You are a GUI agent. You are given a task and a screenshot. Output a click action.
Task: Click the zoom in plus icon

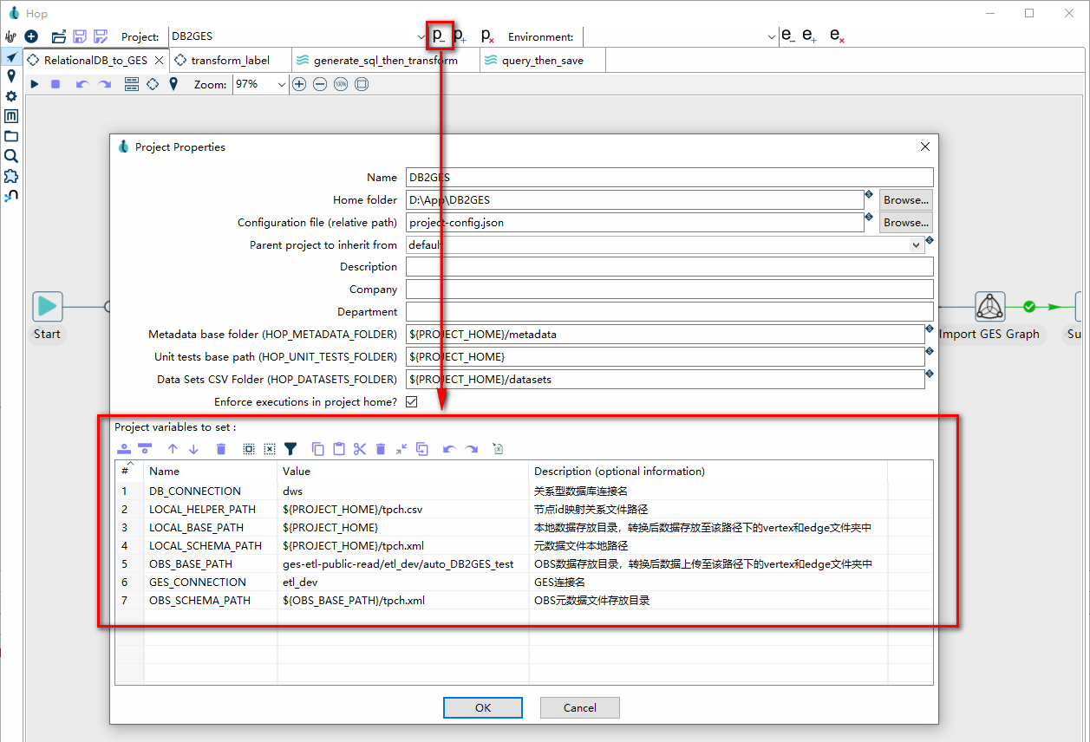[299, 84]
